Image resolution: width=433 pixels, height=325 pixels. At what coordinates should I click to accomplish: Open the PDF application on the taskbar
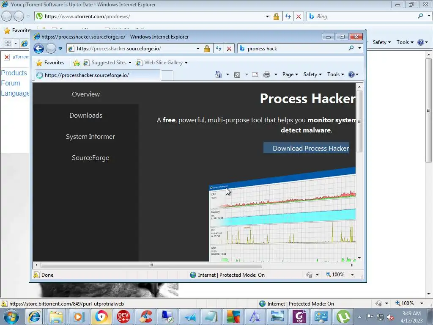pyautogui.click(x=299, y=317)
